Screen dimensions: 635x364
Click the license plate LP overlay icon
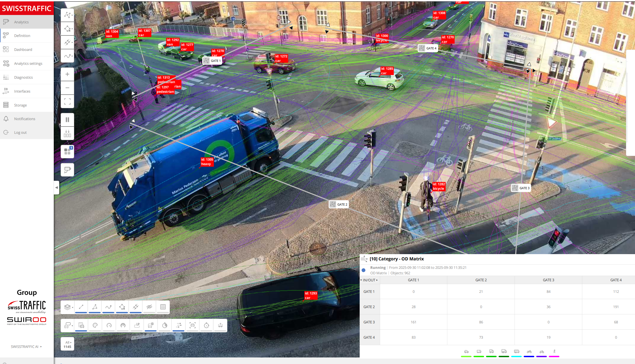click(x=137, y=325)
